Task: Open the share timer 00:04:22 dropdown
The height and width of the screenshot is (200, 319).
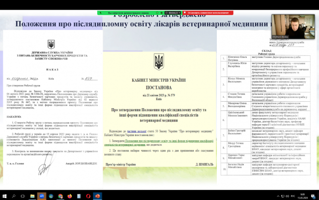Action: click(x=172, y=12)
